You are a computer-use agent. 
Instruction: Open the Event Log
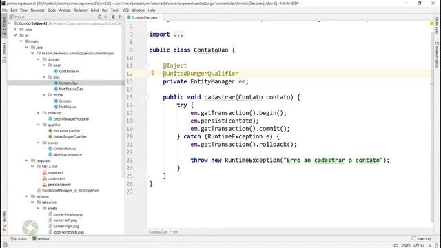(422, 239)
